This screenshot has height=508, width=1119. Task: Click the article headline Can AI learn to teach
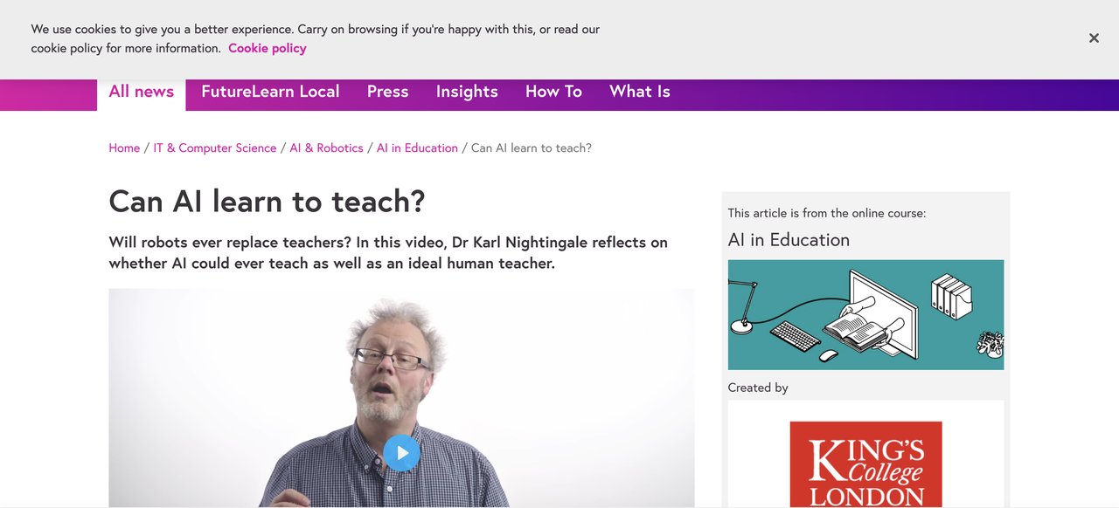coord(266,201)
